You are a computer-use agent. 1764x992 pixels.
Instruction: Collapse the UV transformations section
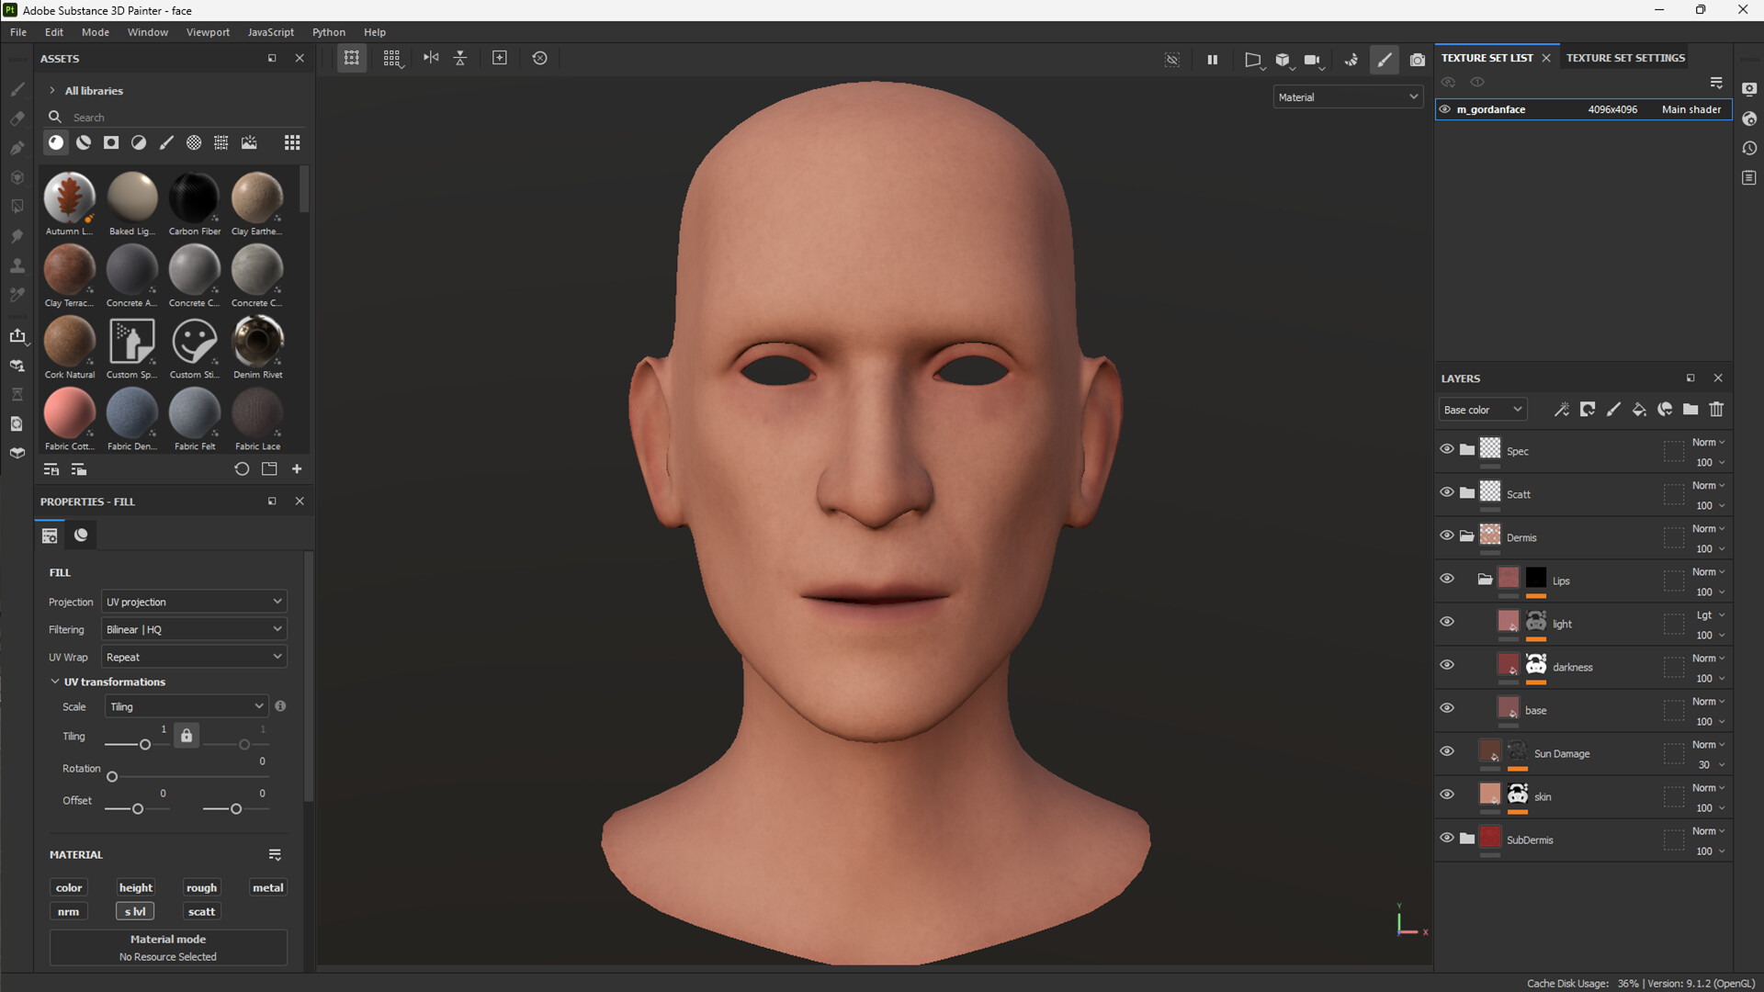tap(55, 682)
